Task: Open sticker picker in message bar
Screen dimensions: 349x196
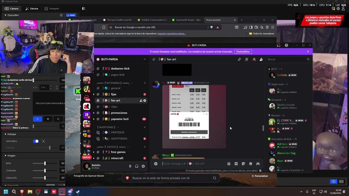Action: tap(243, 164)
